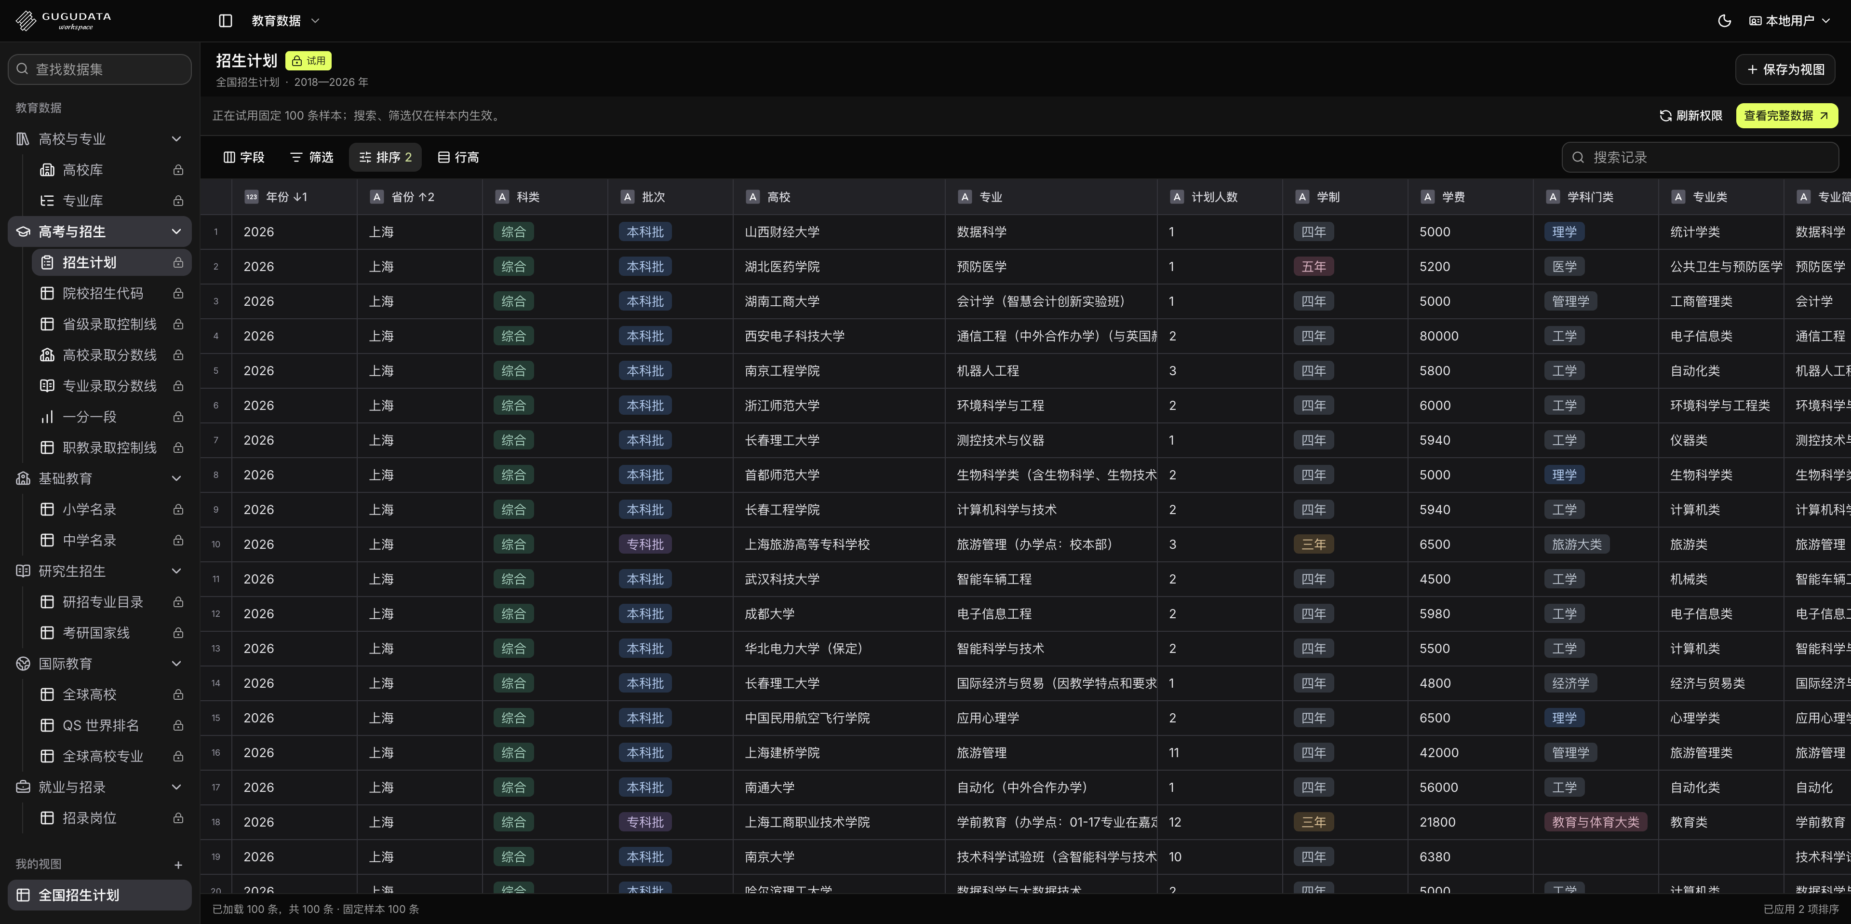
Task: Click 专科批 tag in row 10
Action: click(x=645, y=544)
